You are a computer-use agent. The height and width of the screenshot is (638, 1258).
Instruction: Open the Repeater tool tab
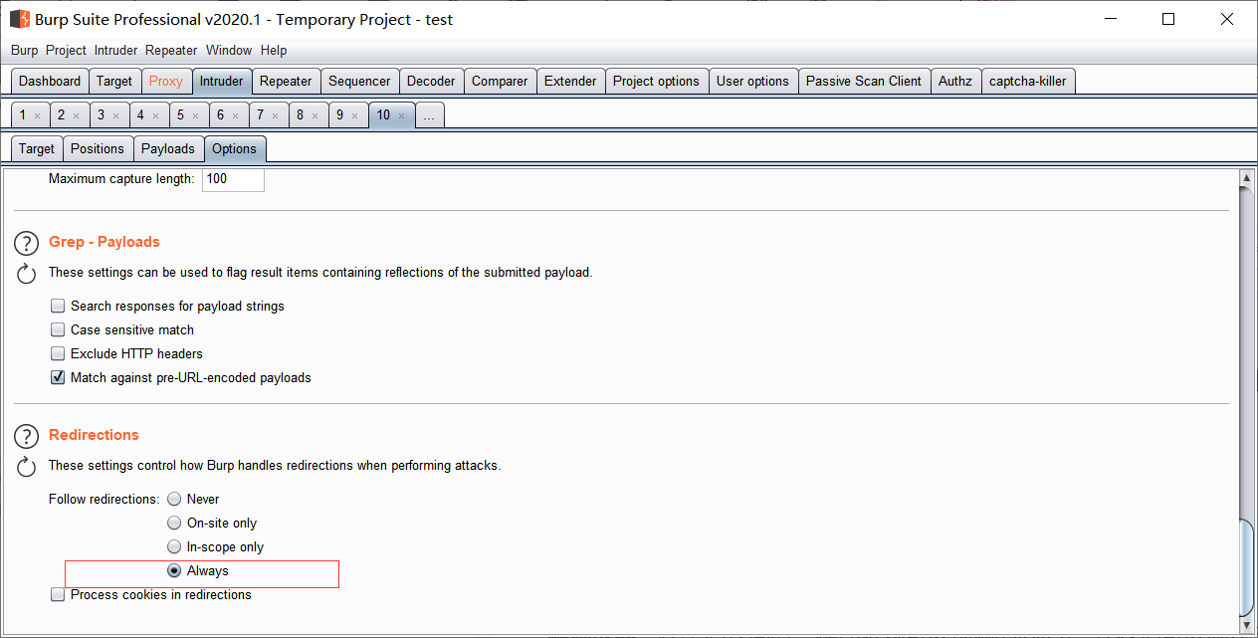pos(286,82)
